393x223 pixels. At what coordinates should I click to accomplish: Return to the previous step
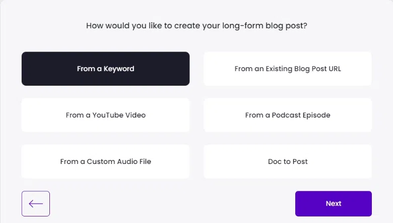pyautogui.click(x=36, y=204)
